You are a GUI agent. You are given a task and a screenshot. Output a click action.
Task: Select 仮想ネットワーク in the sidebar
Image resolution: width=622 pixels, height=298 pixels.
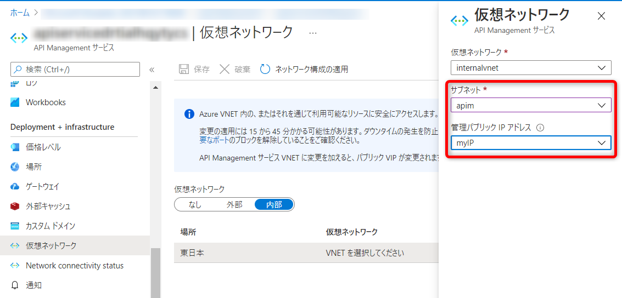click(75, 245)
